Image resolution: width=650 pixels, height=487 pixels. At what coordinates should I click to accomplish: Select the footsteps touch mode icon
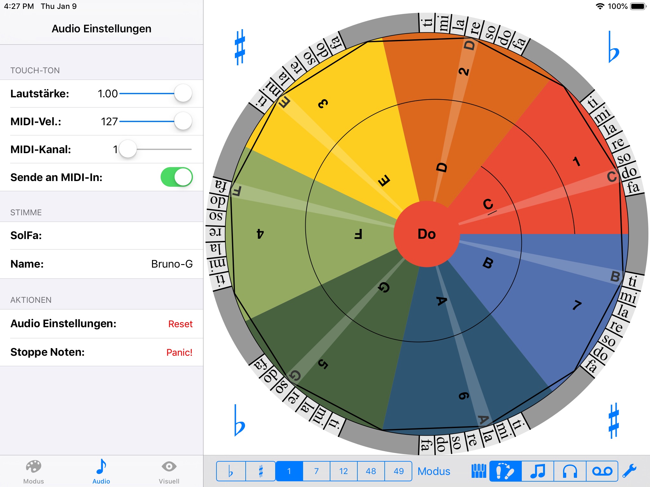pos(505,471)
